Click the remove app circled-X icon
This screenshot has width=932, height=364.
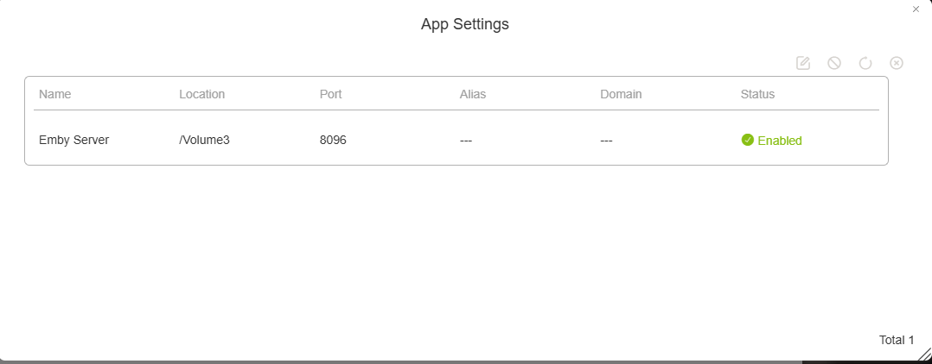(897, 63)
